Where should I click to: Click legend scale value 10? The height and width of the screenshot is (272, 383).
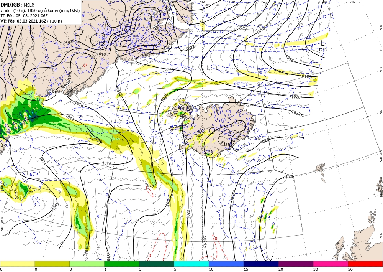[x=211, y=270]
